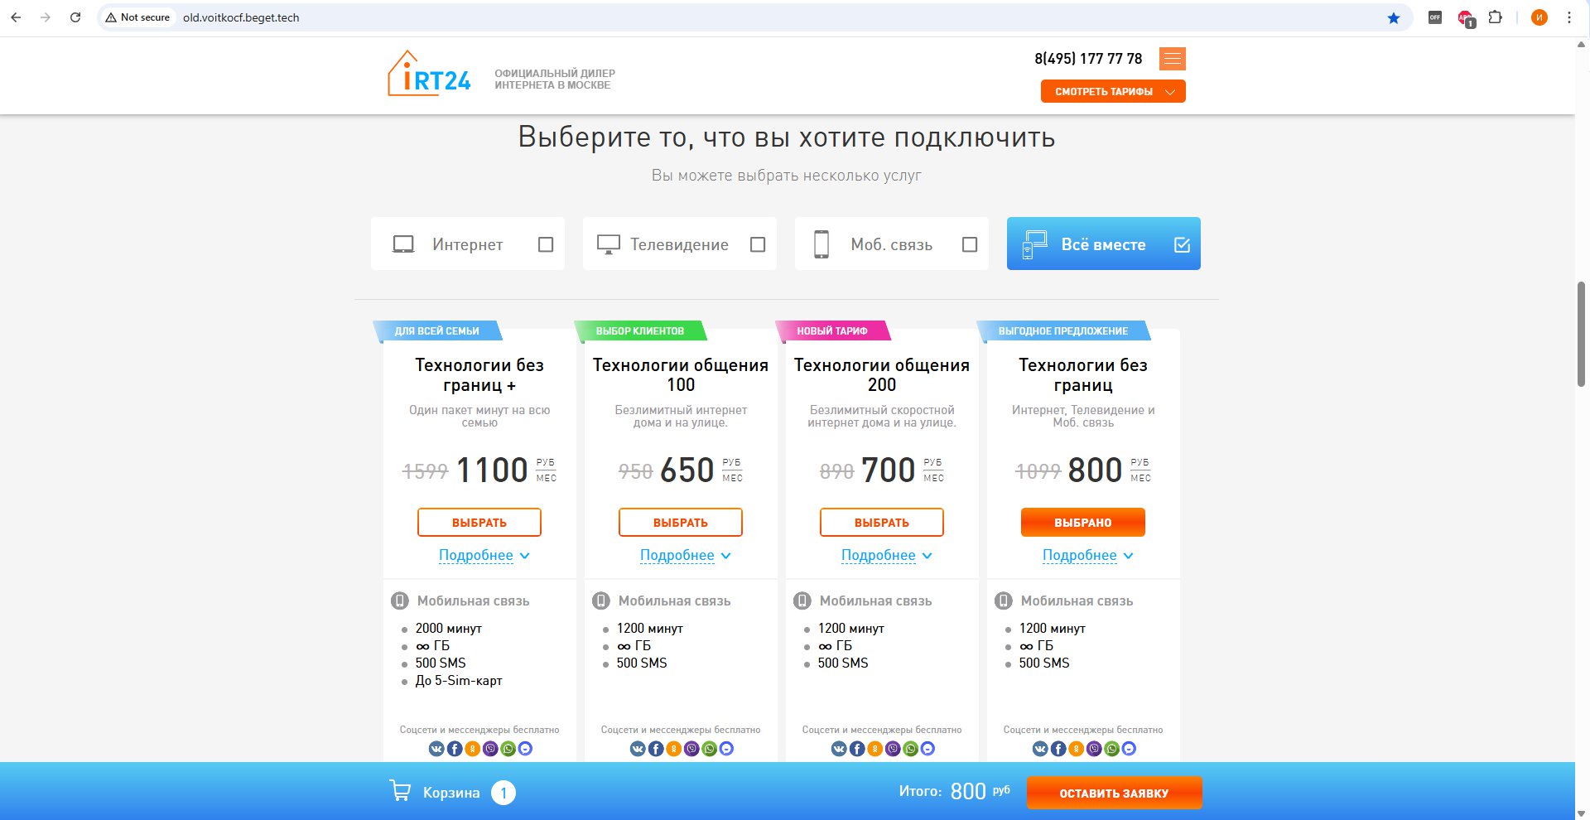Viewport: 1590px width, 820px height.
Task: Reload the page
Action: coord(75,17)
